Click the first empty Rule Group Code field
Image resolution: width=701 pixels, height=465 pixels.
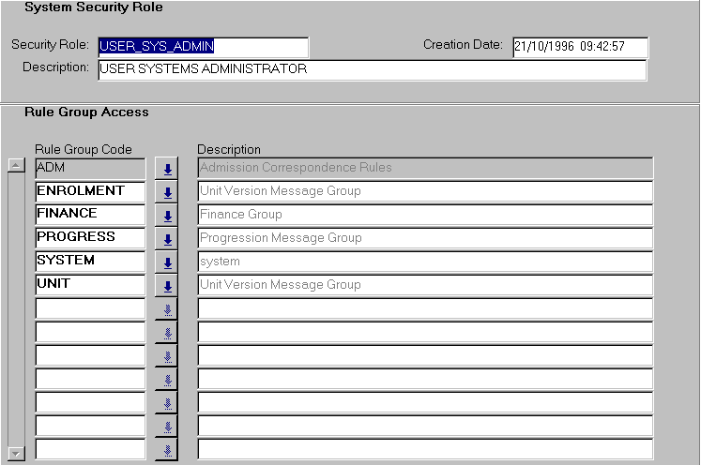click(90, 308)
